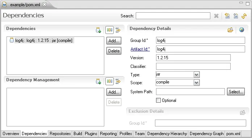Click the arrows filter icon in Dependencies section
This screenshot has height=138, width=252.
(x=118, y=30)
